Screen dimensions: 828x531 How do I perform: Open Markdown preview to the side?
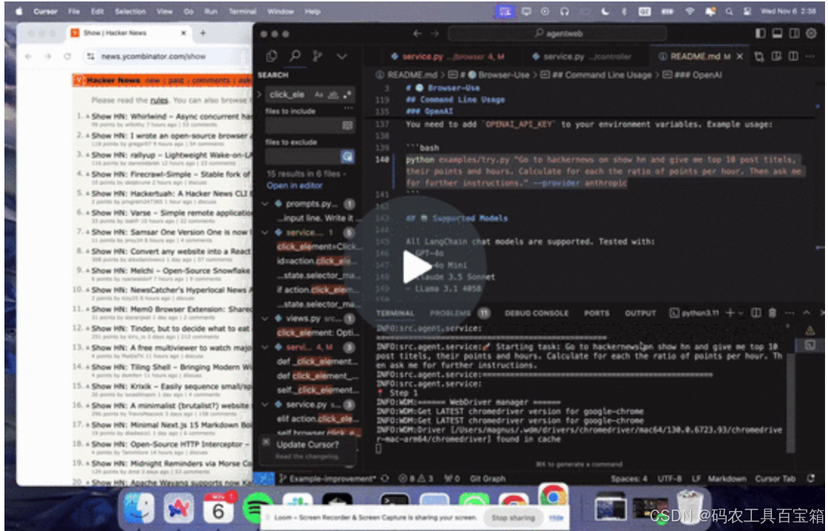[x=776, y=56]
